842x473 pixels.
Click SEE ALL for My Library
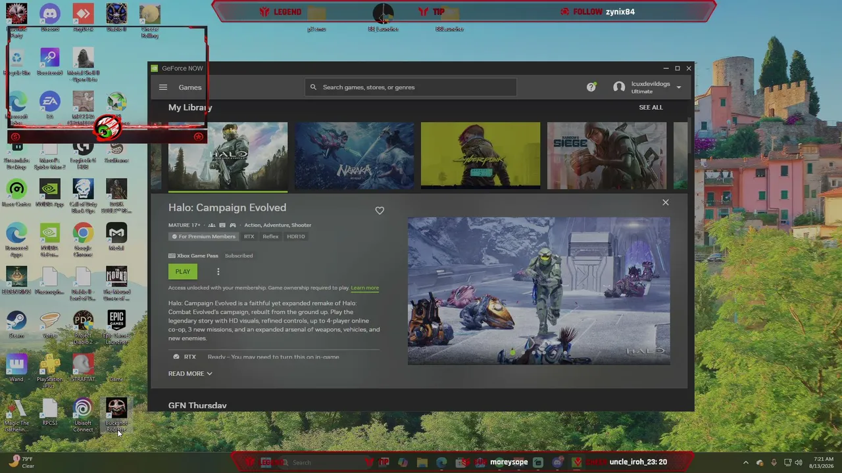point(651,107)
